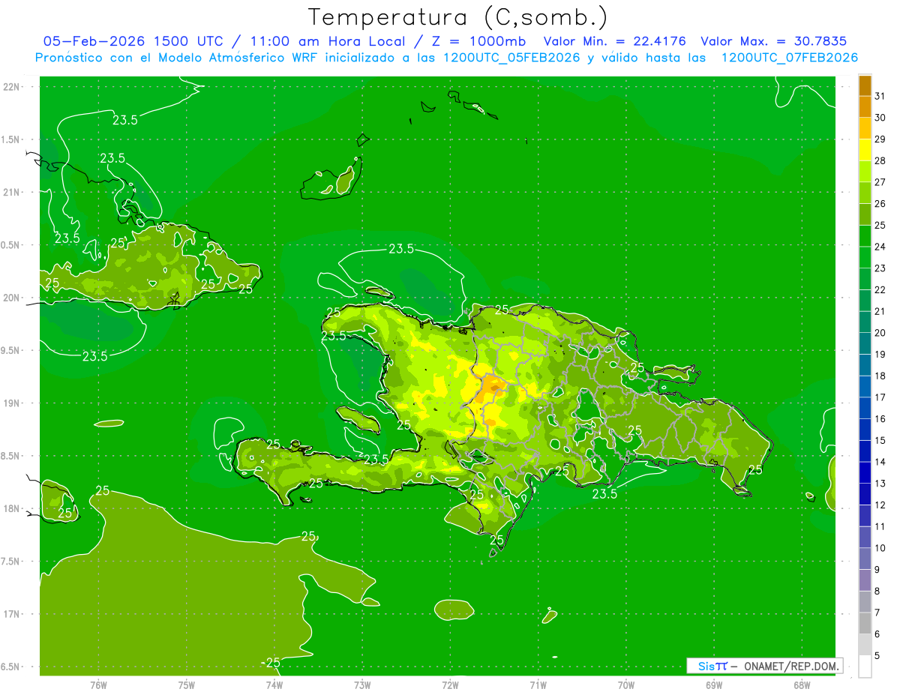This screenshot has width=900, height=695.
Task: Pick the lime swatch between 27 and 28
Action: coord(865,172)
